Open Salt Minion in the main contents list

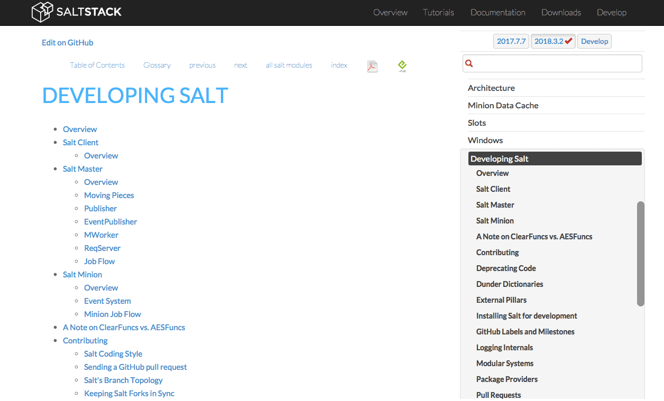[82, 275]
